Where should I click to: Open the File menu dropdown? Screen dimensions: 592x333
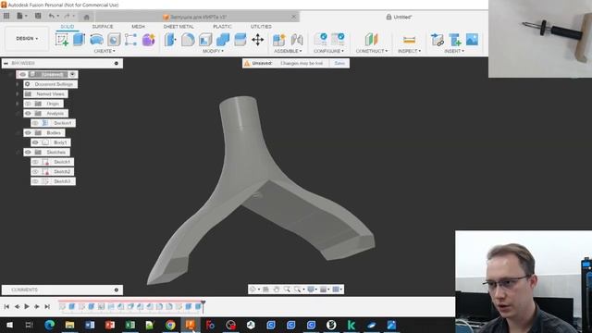[22, 16]
